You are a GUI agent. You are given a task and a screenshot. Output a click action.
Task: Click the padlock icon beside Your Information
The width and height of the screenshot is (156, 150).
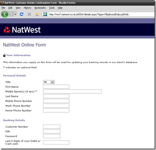coord(4,55)
